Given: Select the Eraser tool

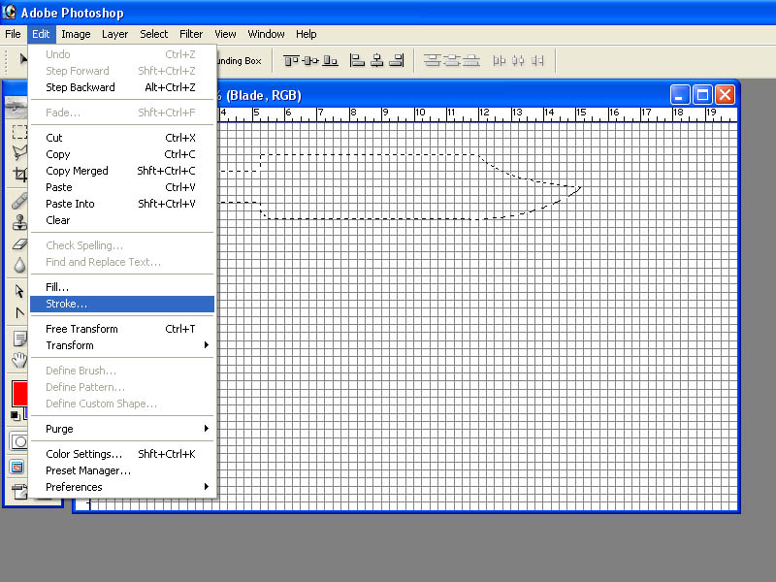Looking at the screenshot, I should (x=19, y=244).
